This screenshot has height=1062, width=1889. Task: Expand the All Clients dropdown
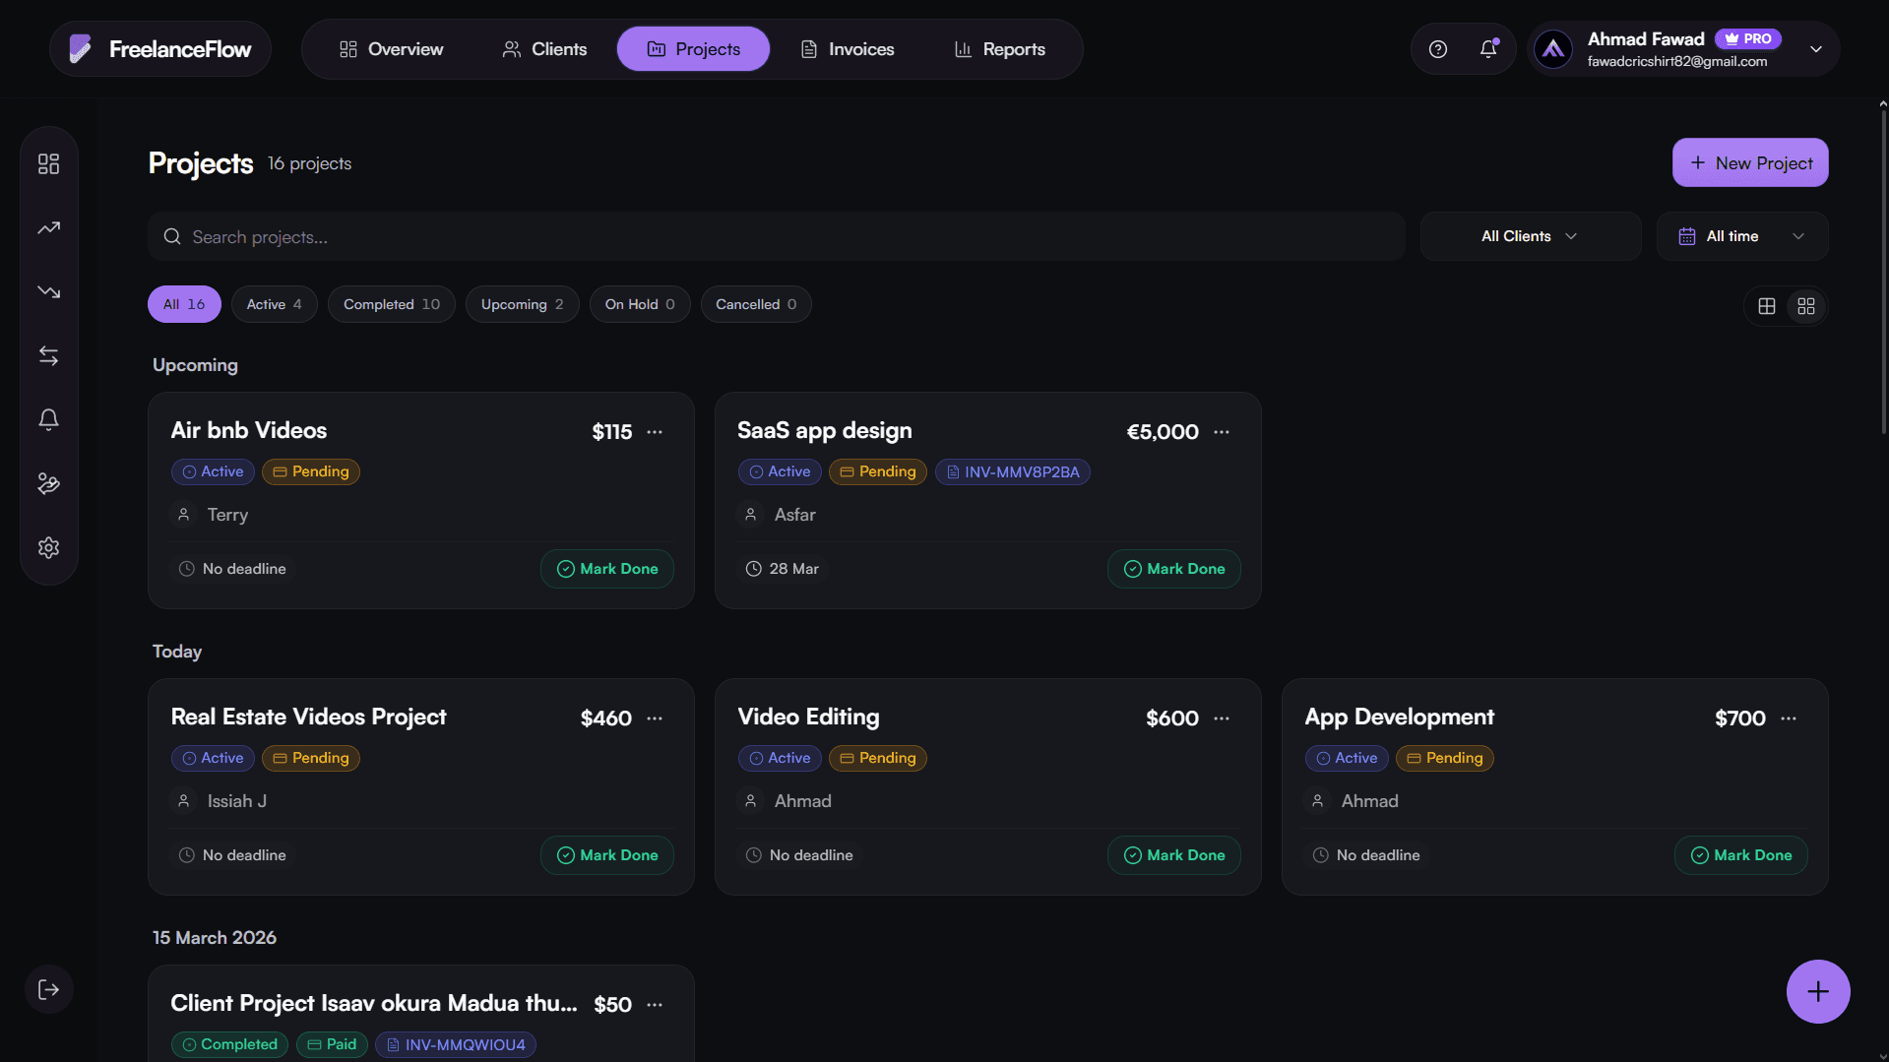coord(1530,236)
